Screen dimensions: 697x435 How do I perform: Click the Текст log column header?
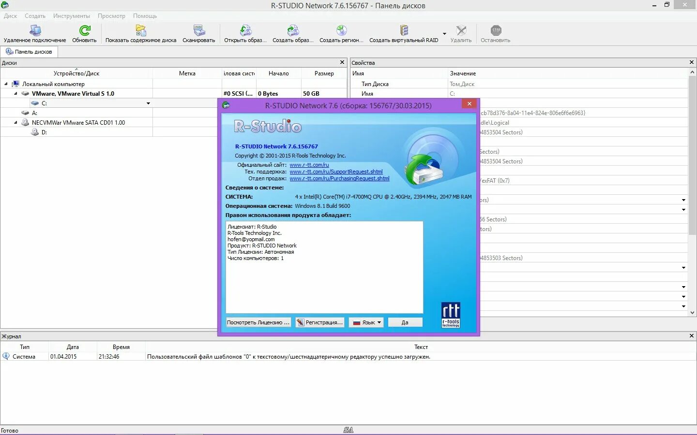tap(421, 347)
